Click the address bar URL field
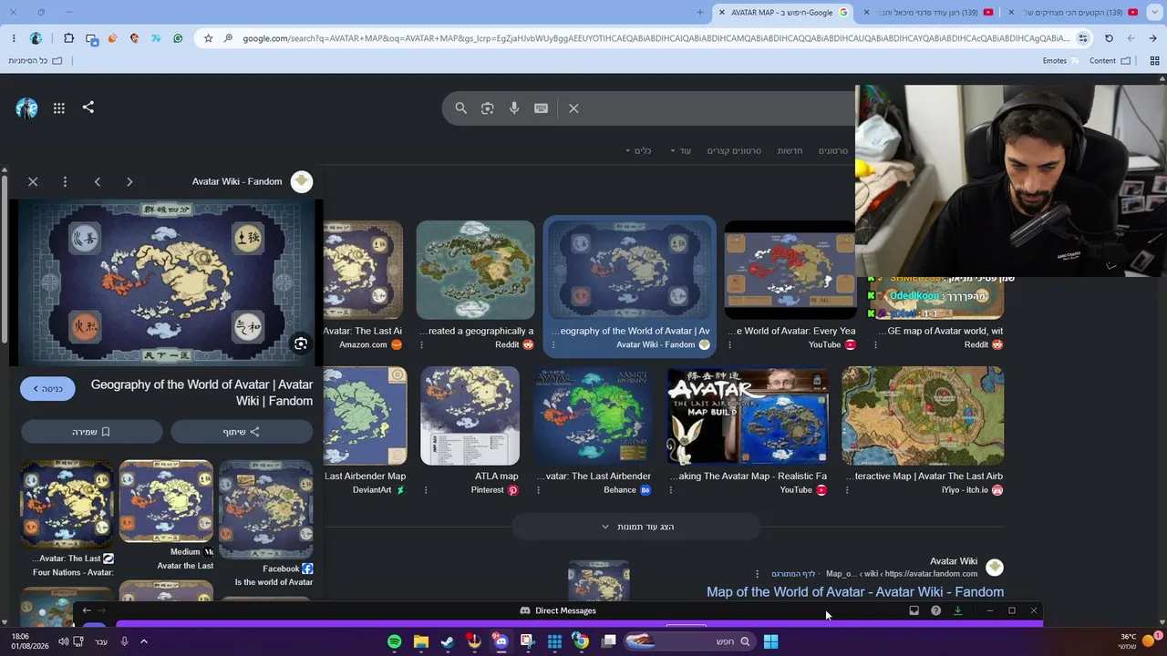 coord(656,38)
